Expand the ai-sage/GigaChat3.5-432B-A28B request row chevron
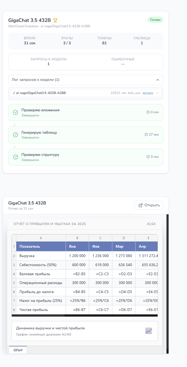Image resolution: width=187 pixels, height=367 pixels. click(157, 93)
